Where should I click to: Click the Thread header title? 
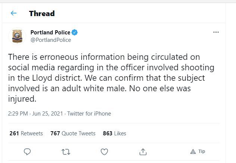[x=42, y=13]
